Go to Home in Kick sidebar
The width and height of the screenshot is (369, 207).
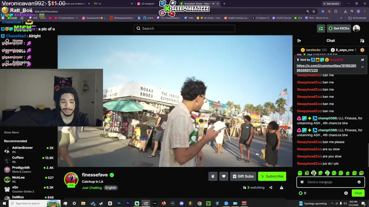click(x=14, y=41)
